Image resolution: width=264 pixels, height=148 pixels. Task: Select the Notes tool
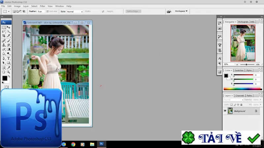4,68
